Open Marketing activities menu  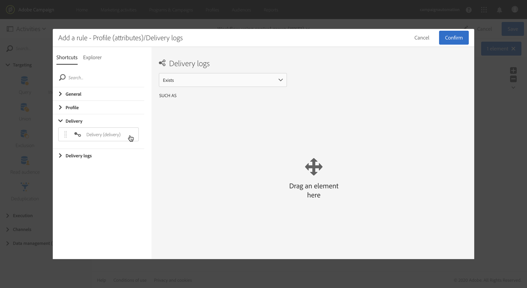tap(119, 10)
